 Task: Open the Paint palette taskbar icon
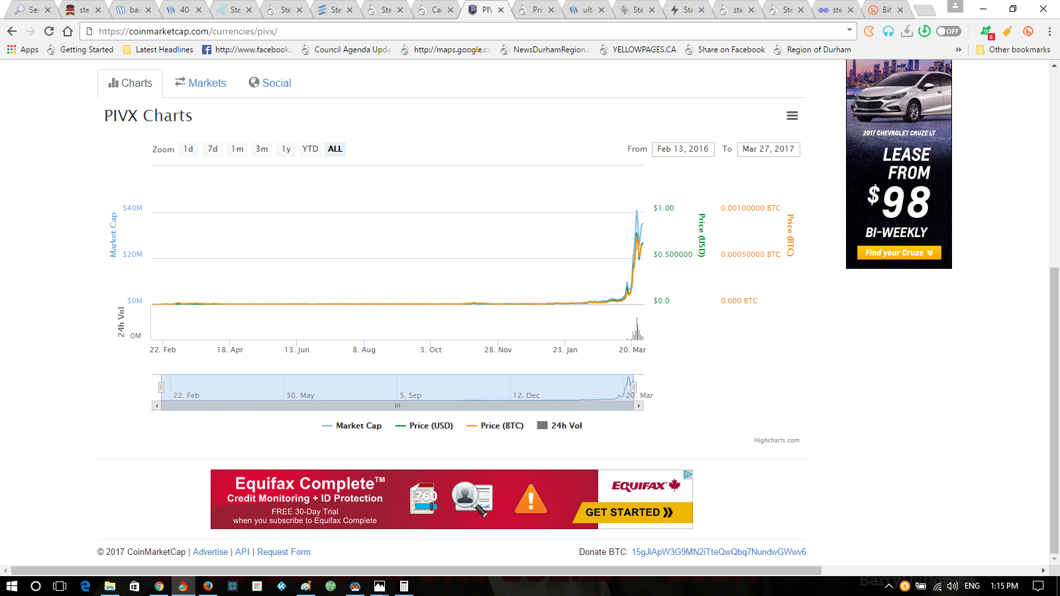(306, 586)
